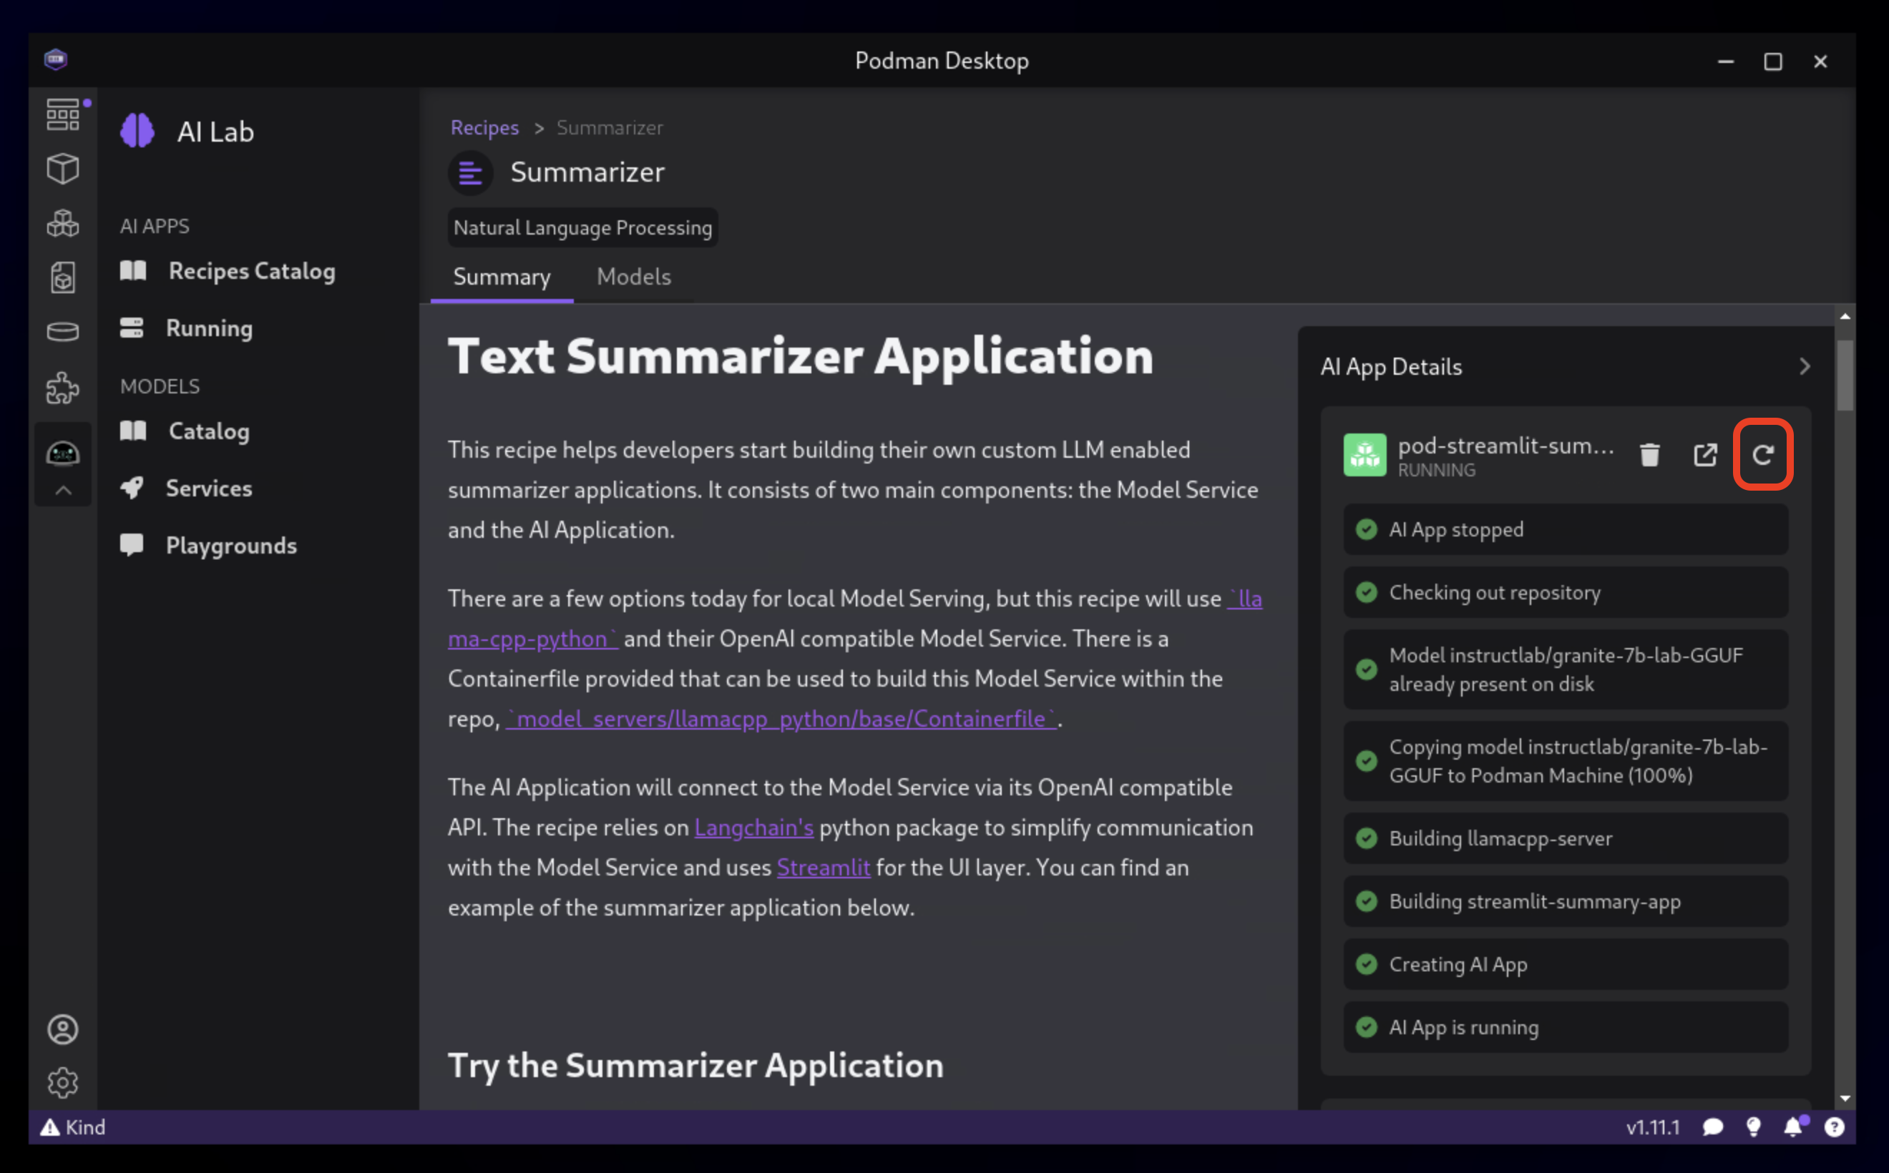Click 'Building streamlit-summary-app' row
This screenshot has width=1889, height=1173.
1566,901
